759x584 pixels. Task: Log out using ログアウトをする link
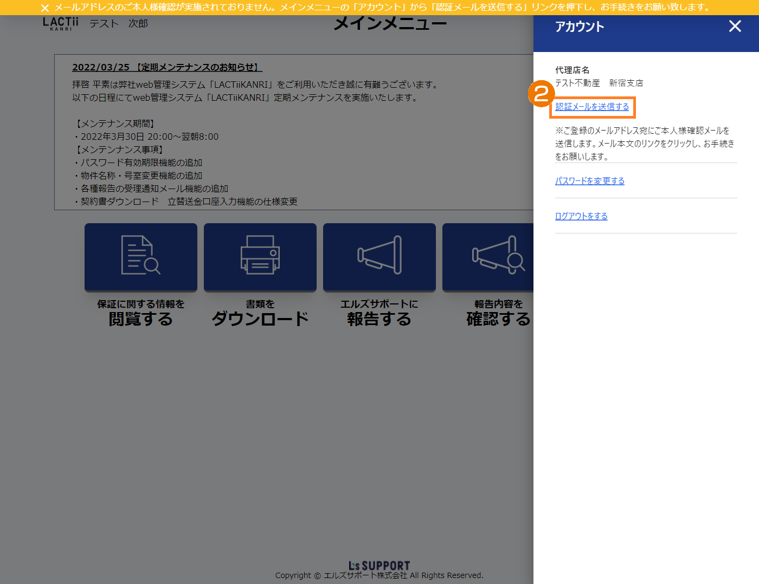pos(581,216)
